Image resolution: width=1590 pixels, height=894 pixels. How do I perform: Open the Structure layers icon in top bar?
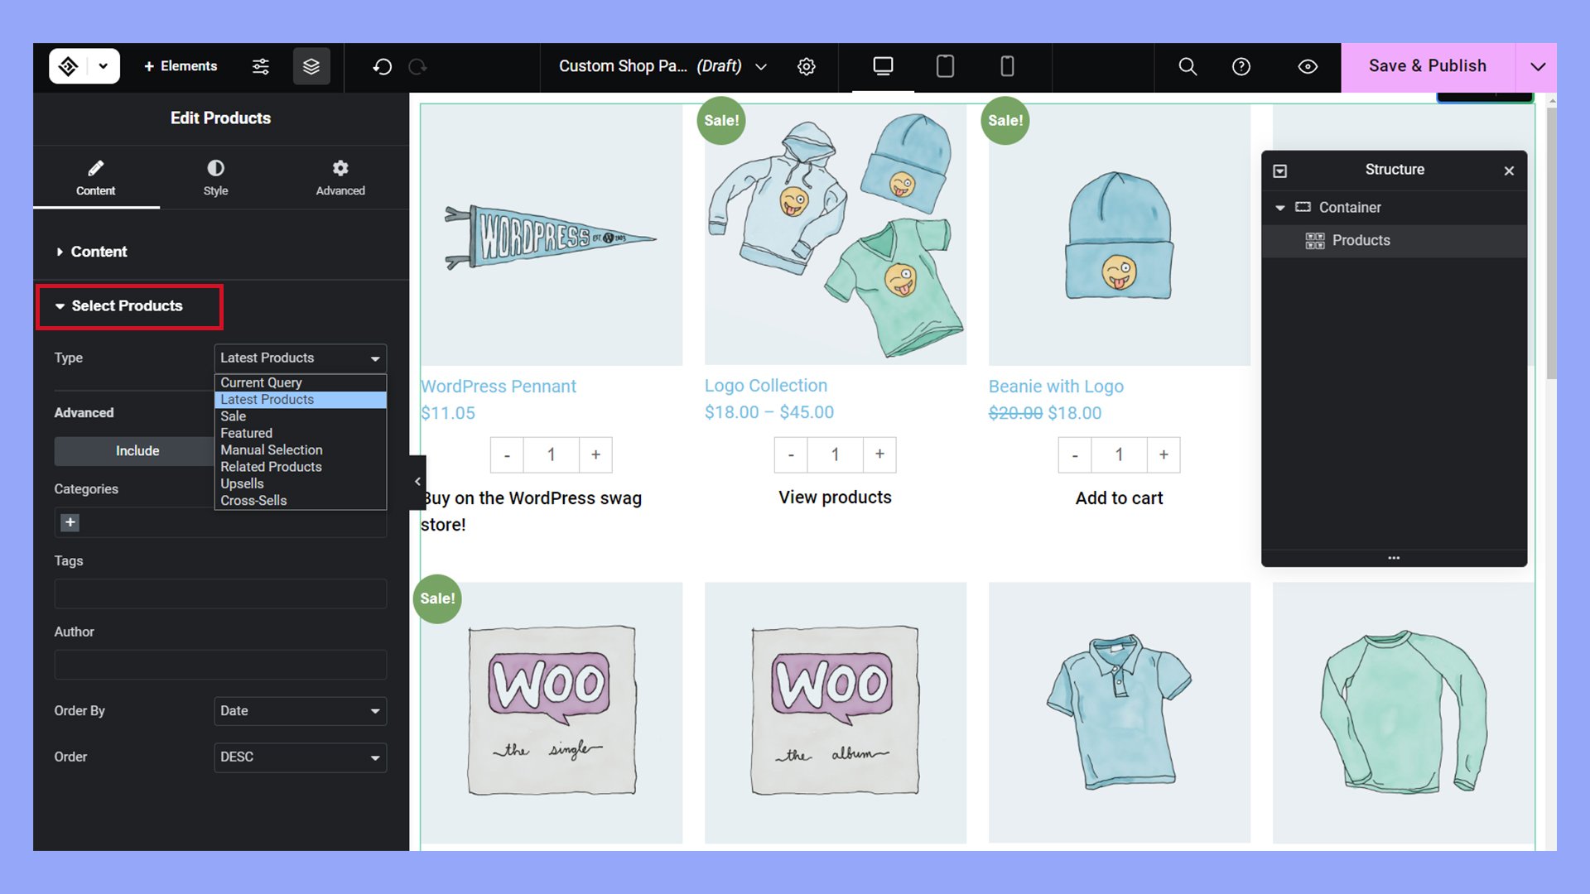tap(311, 66)
